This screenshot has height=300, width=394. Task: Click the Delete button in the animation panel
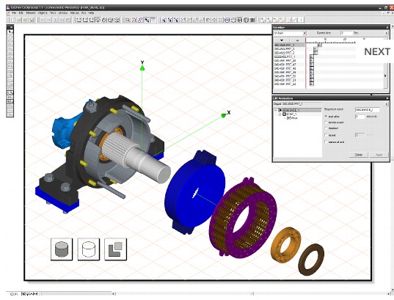(359, 155)
